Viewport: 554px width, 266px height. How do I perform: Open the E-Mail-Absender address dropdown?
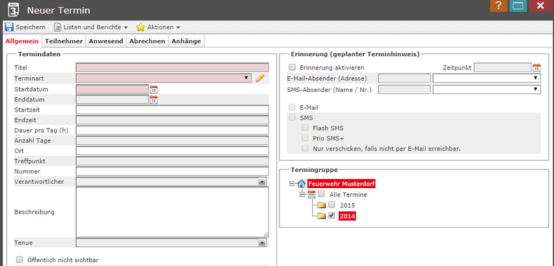tap(486, 78)
